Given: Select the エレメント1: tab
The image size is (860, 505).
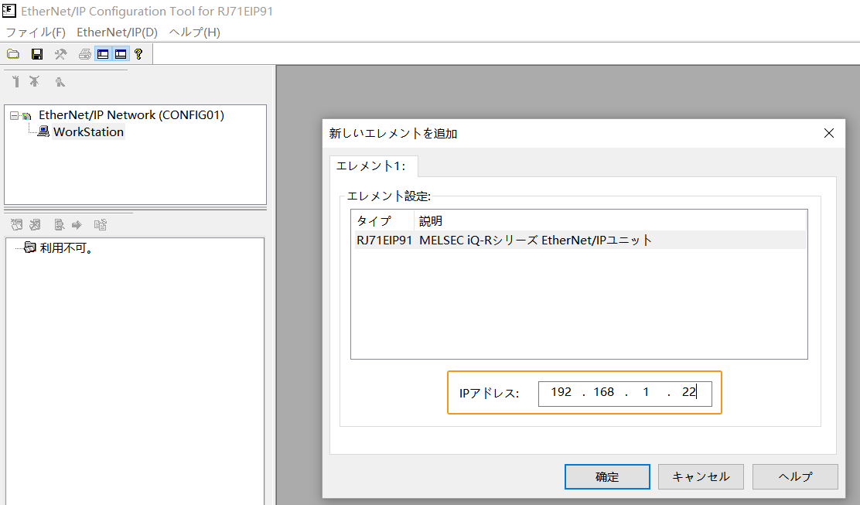Looking at the screenshot, I should pos(373,166).
